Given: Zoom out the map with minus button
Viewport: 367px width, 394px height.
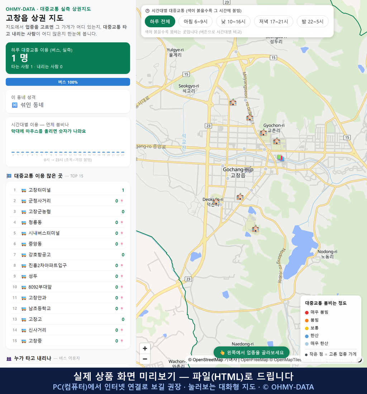Looking at the screenshot, I should click(145, 359).
